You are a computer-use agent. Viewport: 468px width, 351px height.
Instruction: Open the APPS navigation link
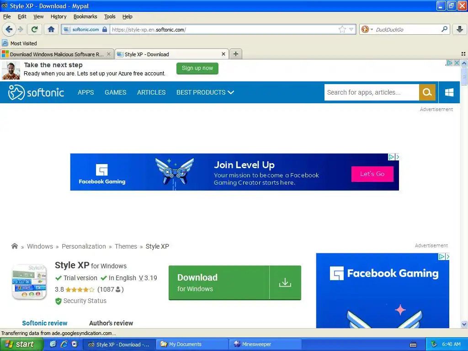(x=85, y=92)
